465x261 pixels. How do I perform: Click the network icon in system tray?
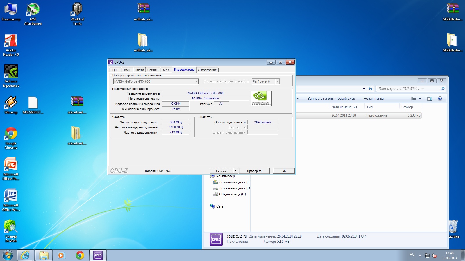point(427,255)
